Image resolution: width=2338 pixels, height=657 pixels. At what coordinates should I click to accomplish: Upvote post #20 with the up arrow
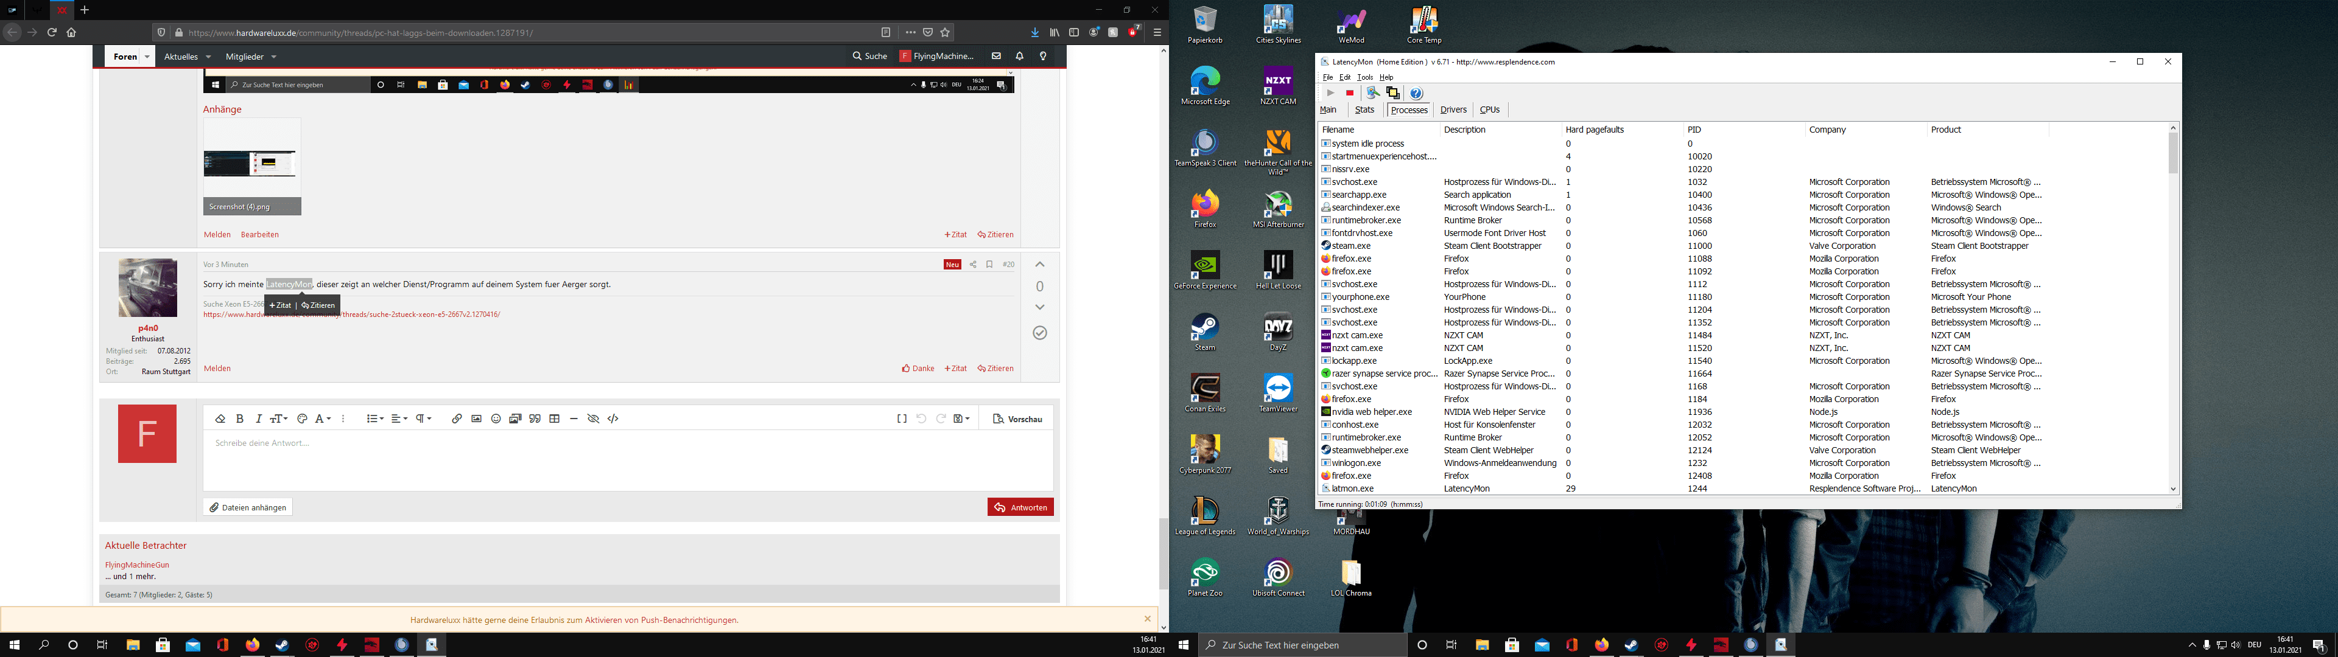coord(1040,264)
